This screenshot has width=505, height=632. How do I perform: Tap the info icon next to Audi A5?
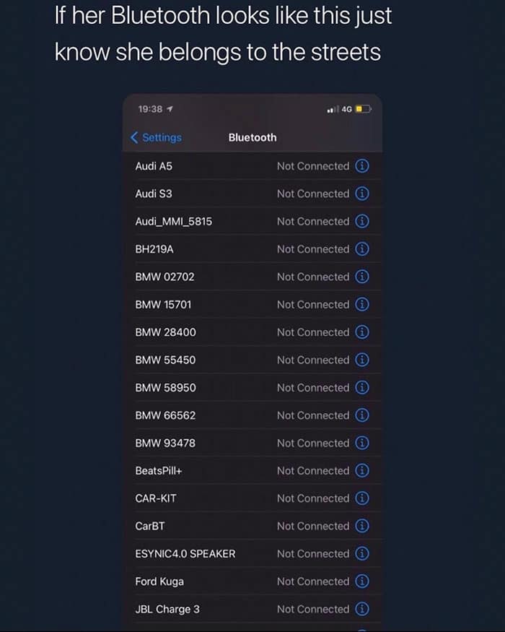363,166
